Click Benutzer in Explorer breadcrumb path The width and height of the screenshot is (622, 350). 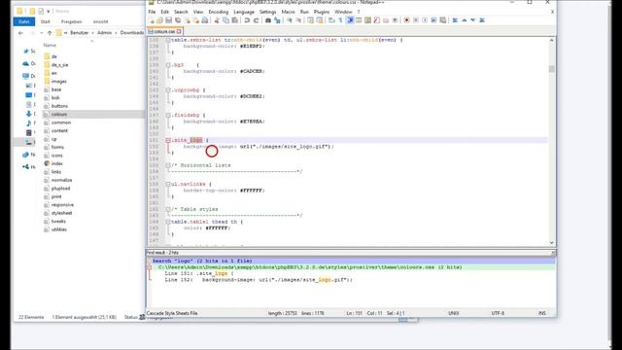pos(80,33)
